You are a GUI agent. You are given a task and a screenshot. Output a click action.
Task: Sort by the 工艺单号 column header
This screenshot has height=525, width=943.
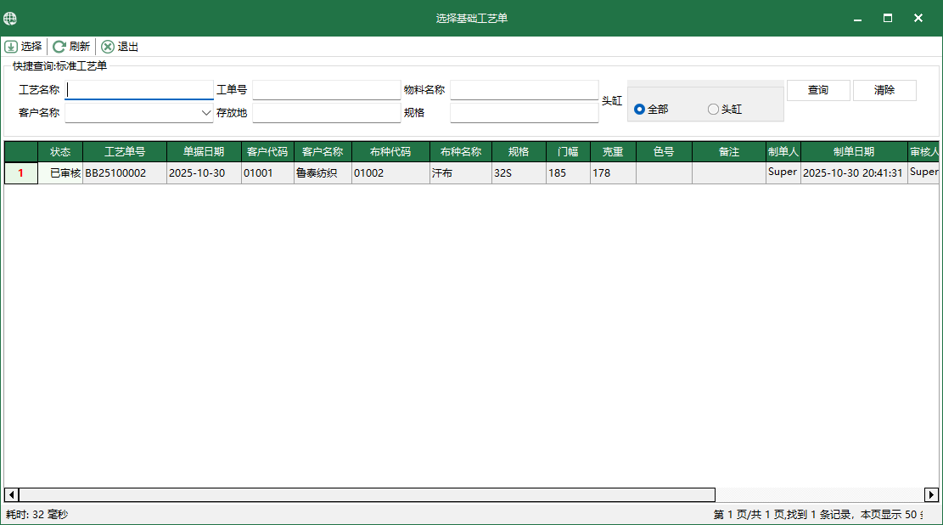(x=125, y=152)
